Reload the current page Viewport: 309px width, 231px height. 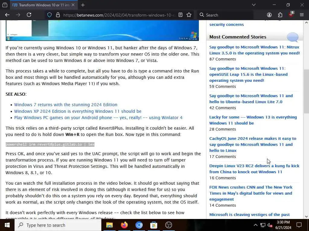[x=29, y=15]
